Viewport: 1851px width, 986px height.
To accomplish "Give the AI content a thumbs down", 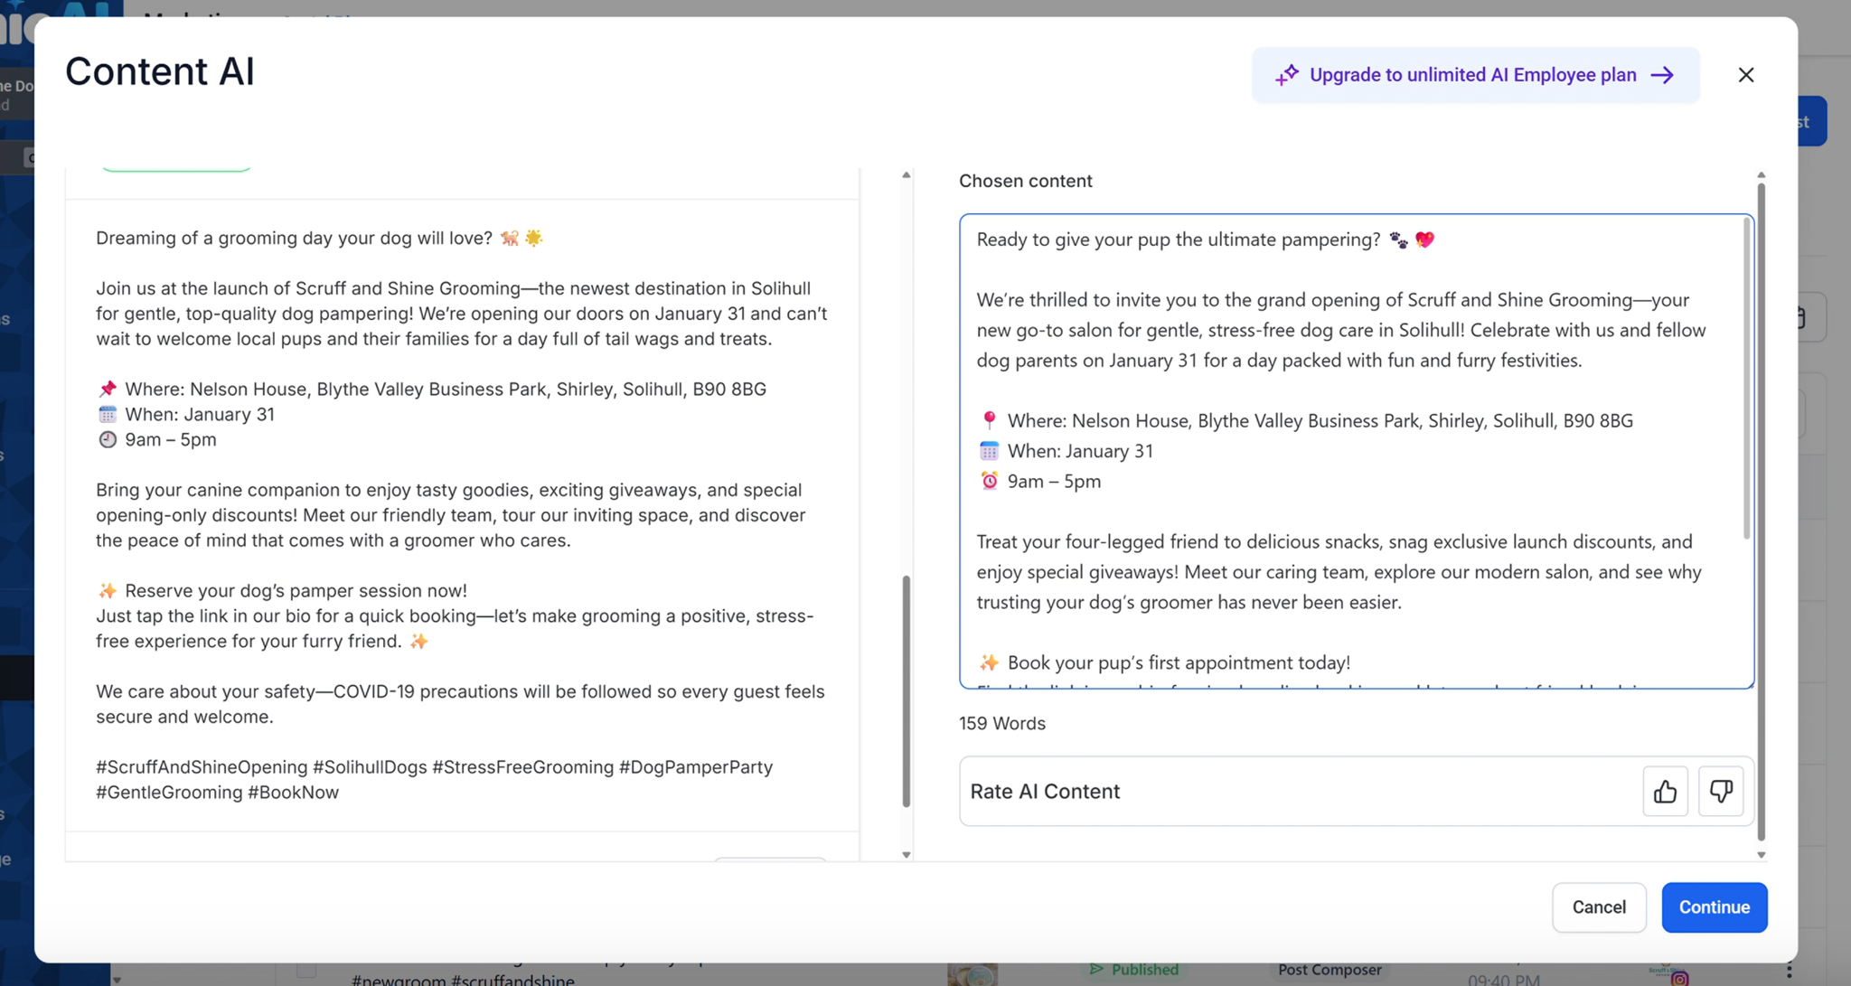I will click(x=1722, y=791).
